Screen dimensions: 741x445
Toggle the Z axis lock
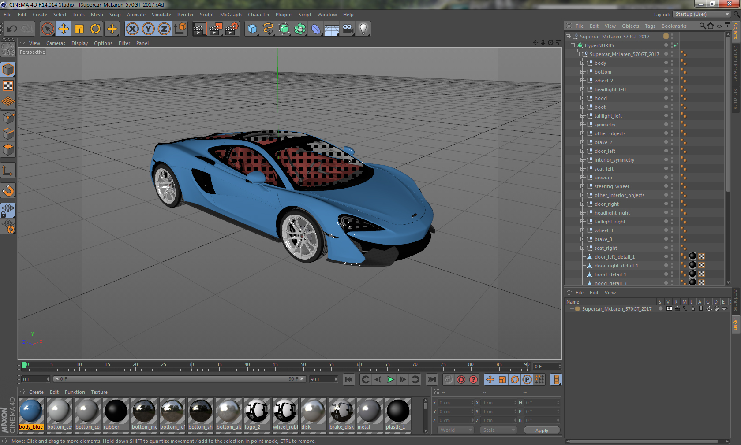point(164,29)
